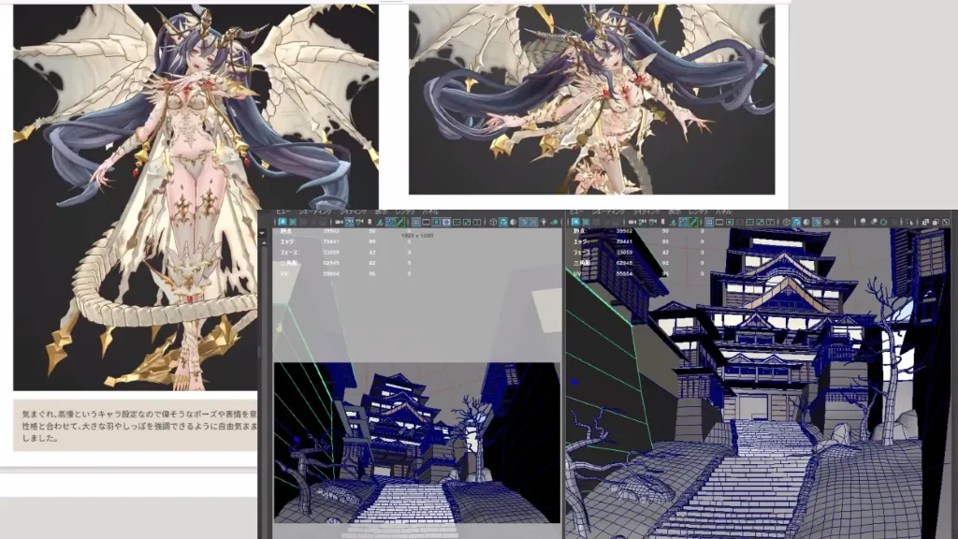The width and height of the screenshot is (958, 539).
Task: Click default material sphere icon in right viewport
Action: [806, 222]
